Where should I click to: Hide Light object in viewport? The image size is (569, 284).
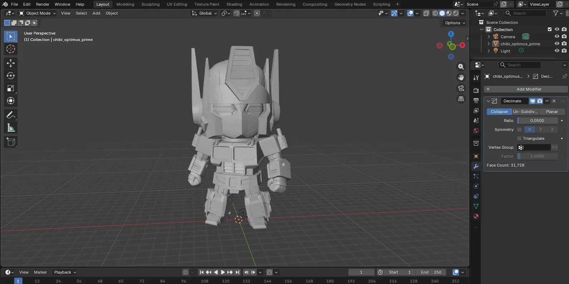557,51
